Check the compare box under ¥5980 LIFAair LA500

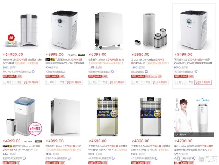pyautogui.click(x=134, y=82)
